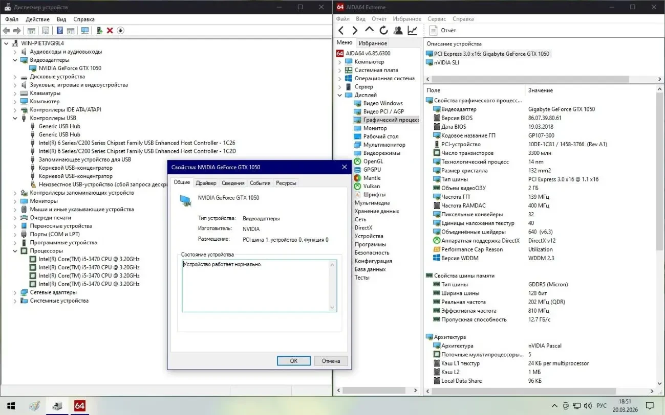Click the update driver icon with green arrow
Screen dimensions: 665x415
click(x=99, y=31)
